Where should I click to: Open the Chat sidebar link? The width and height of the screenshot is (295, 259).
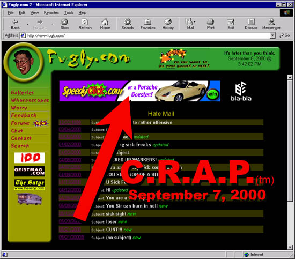17,131
